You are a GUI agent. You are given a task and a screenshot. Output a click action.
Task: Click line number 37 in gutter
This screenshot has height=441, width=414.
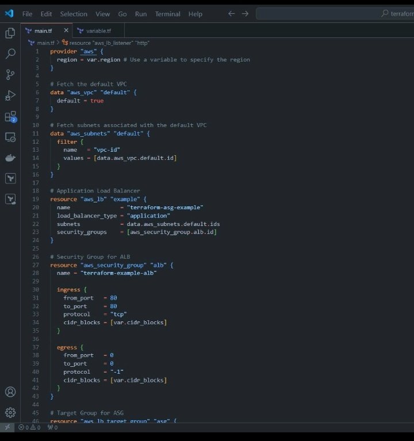point(36,347)
